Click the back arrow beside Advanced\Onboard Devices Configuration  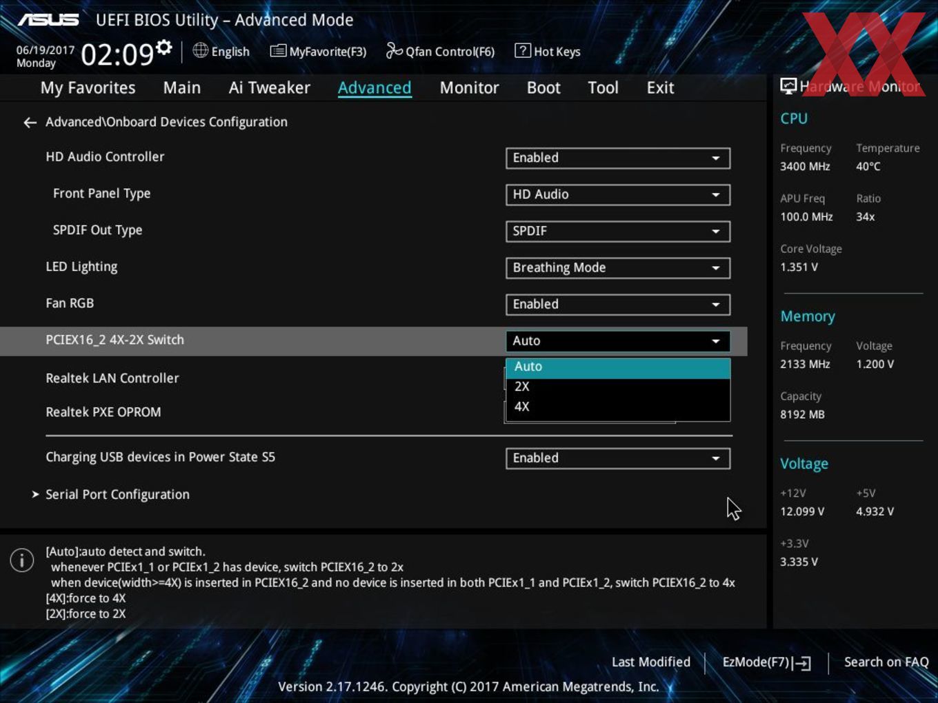pyautogui.click(x=30, y=123)
